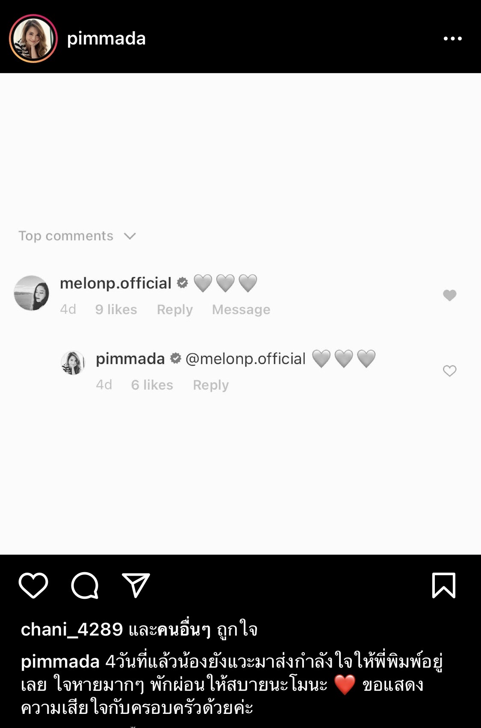Like pimmada's reply comment heart
This screenshot has width=481, height=728.
pyautogui.click(x=449, y=371)
